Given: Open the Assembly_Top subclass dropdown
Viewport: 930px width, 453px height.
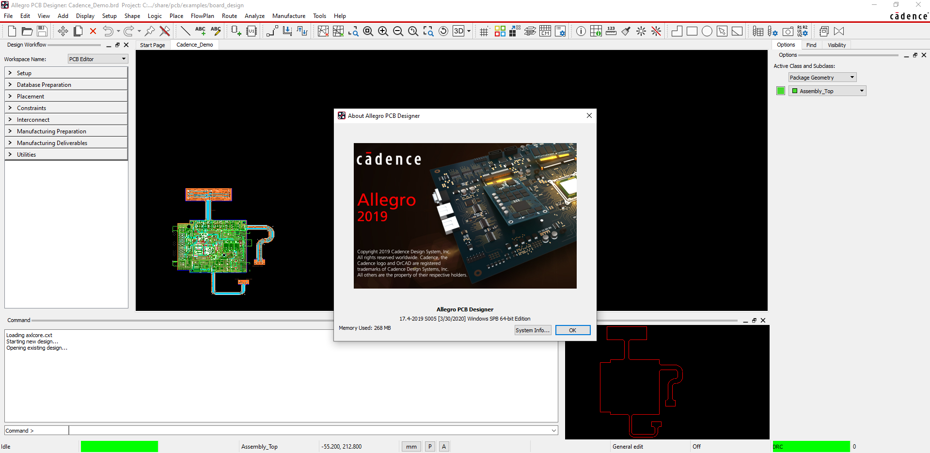Looking at the screenshot, I should pyautogui.click(x=827, y=91).
